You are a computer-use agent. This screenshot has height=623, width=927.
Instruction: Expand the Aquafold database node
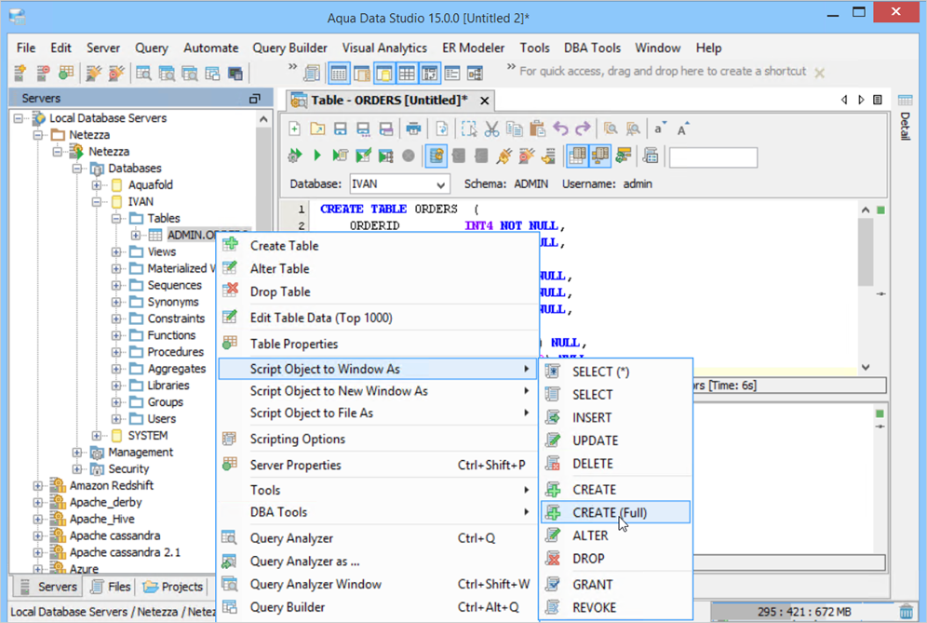tap(97, 185)
